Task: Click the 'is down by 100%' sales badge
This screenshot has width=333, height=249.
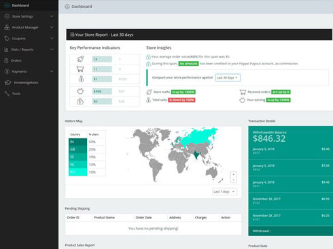Action: (181, 100)
